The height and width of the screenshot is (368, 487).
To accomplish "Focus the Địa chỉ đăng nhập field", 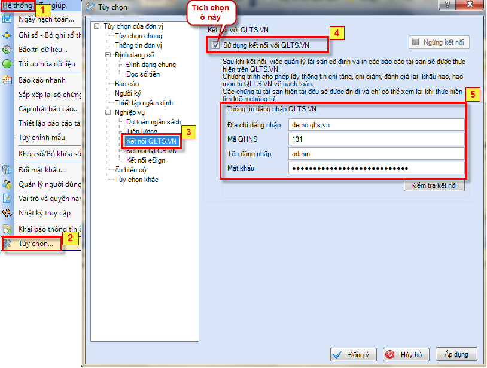I will tap(376, 125).
